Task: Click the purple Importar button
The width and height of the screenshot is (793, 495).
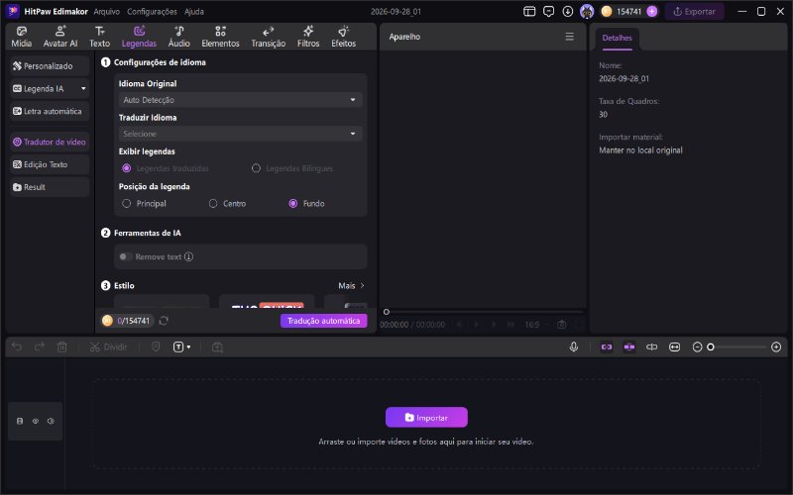Action: pos(426,418)
